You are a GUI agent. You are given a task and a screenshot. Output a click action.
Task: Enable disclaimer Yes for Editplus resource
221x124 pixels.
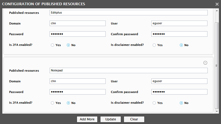point(154,45)
